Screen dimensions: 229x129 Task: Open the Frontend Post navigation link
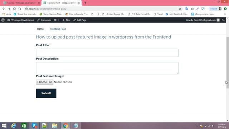point(58,29)
